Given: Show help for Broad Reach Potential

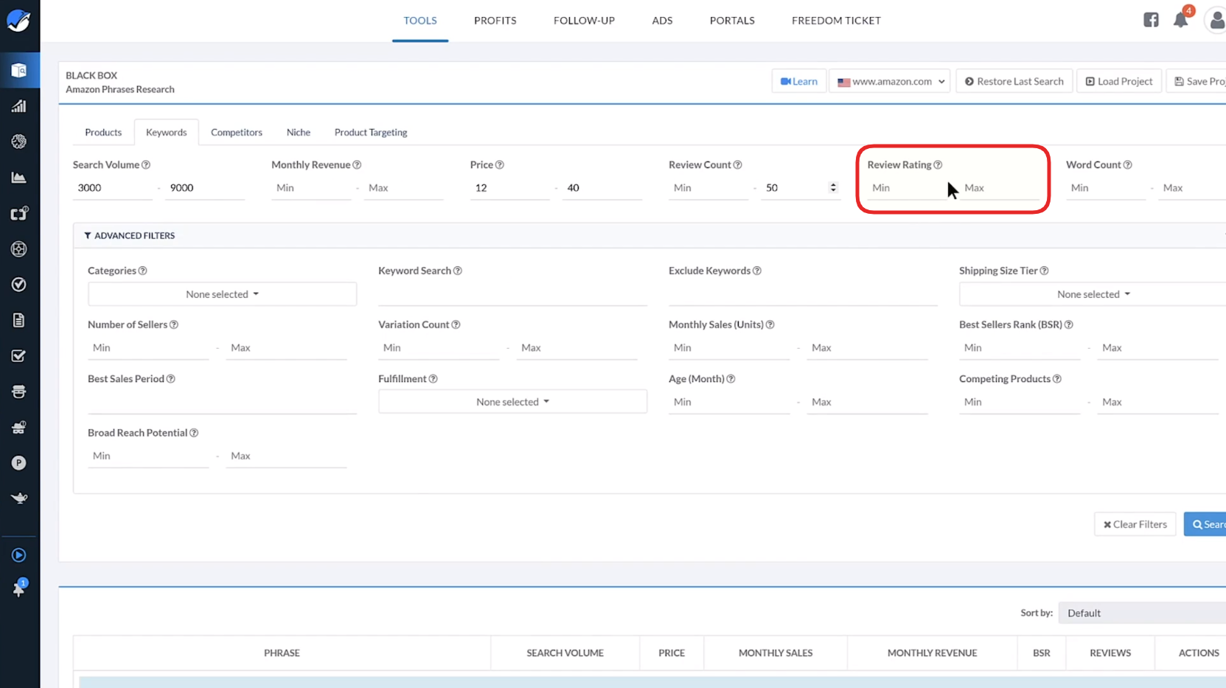Looking at the screenshot, I should coord(194,433).
